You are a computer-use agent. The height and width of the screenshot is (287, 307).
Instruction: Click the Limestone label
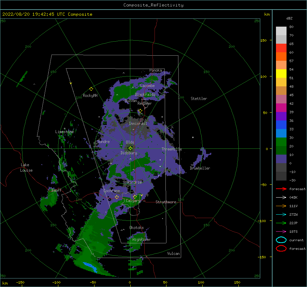pos(64,132)
